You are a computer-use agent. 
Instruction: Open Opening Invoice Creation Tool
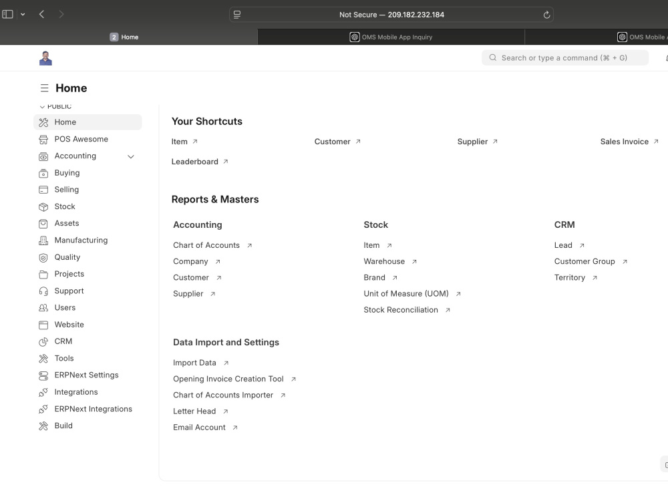click(x=234, y=379)
